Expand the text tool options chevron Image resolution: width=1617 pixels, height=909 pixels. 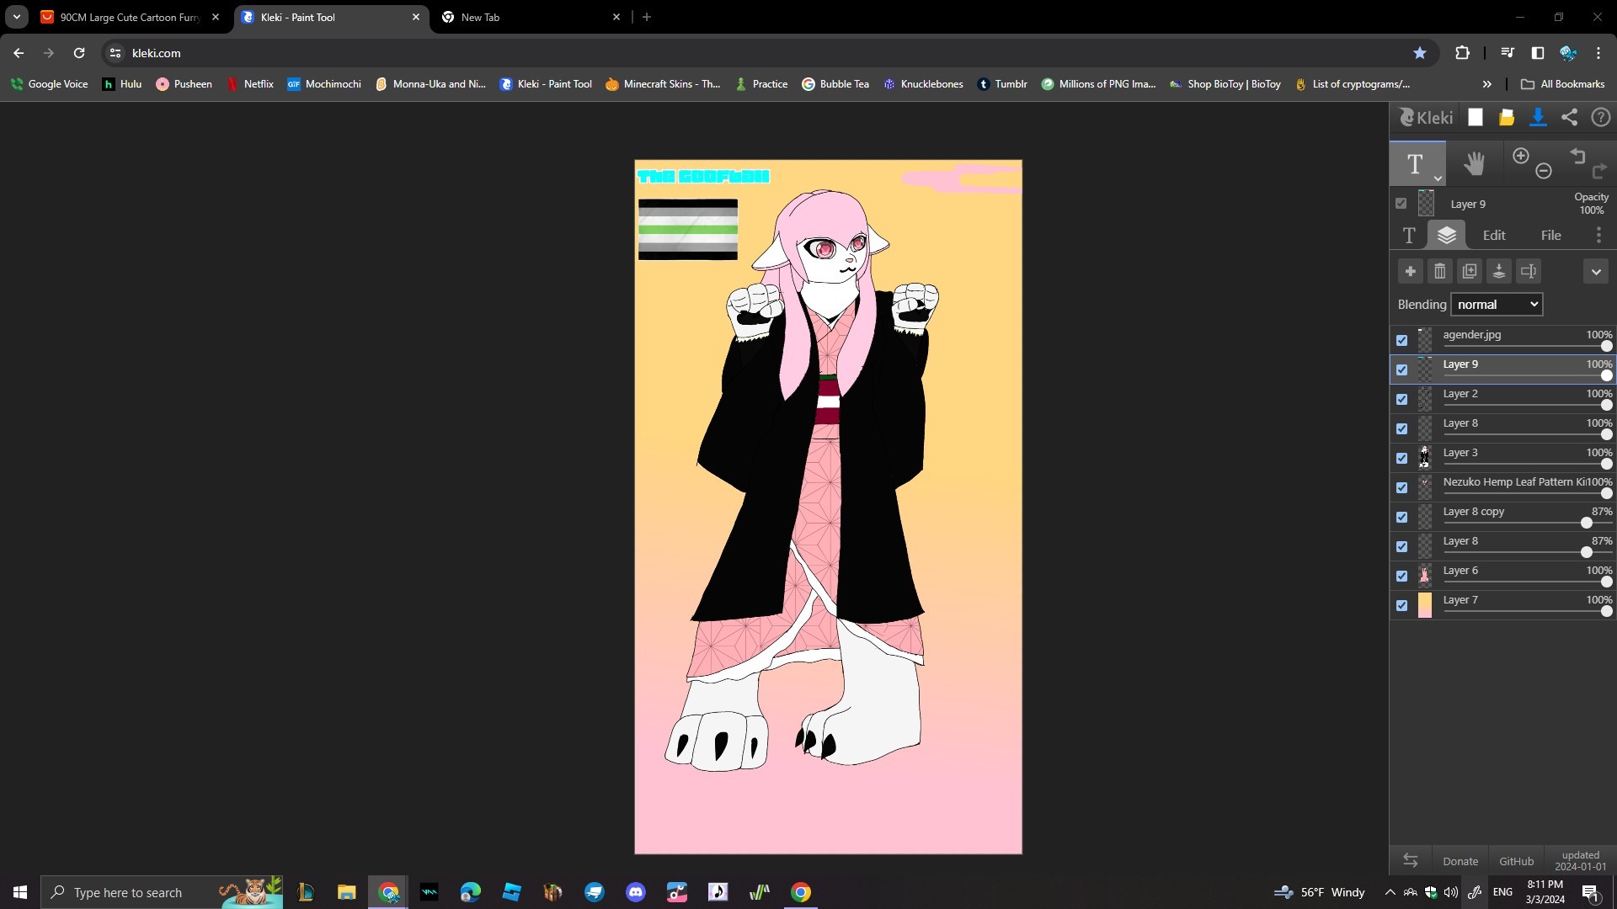[x=1438, y=178]
